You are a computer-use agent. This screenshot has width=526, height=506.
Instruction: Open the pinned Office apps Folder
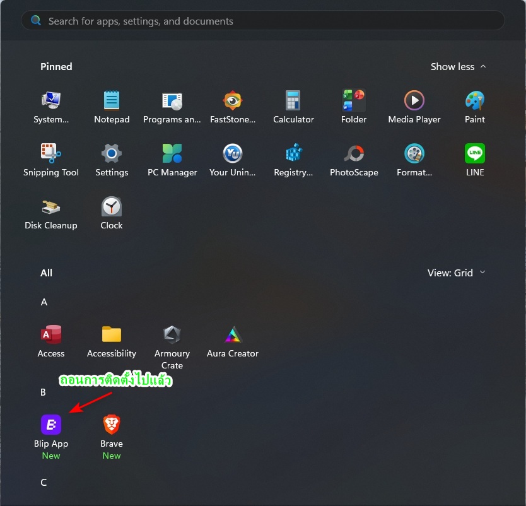pyautogui.click(x=354, y=100)
